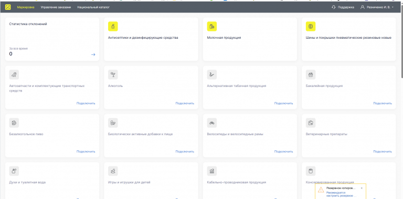Click the Бакалейная продукция icon

pyautogui.click(x=311, y=74)
